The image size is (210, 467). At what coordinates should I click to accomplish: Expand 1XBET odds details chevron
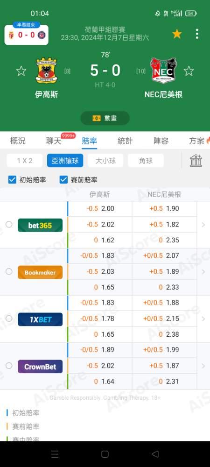point(203,318)
